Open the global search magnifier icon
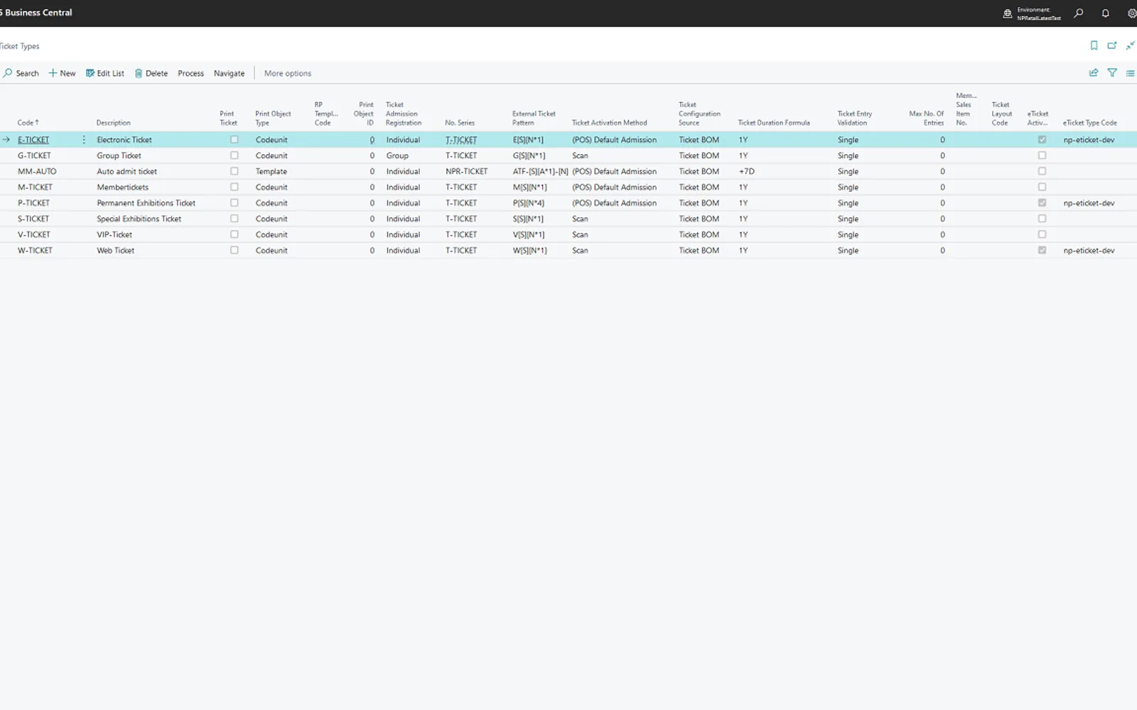1137x710 pixels. pos(1078,13)
